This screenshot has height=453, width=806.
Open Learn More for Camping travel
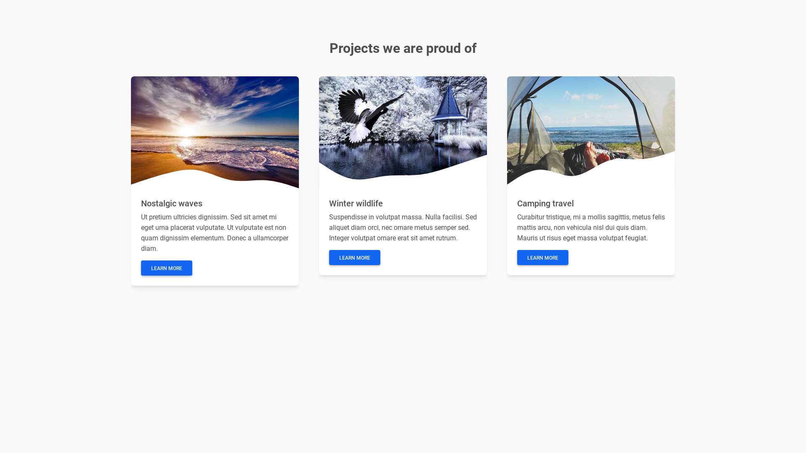[x=543, y=258]
